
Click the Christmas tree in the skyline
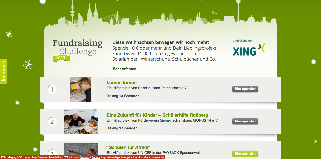pyautogui.click(x=138, y=21)
